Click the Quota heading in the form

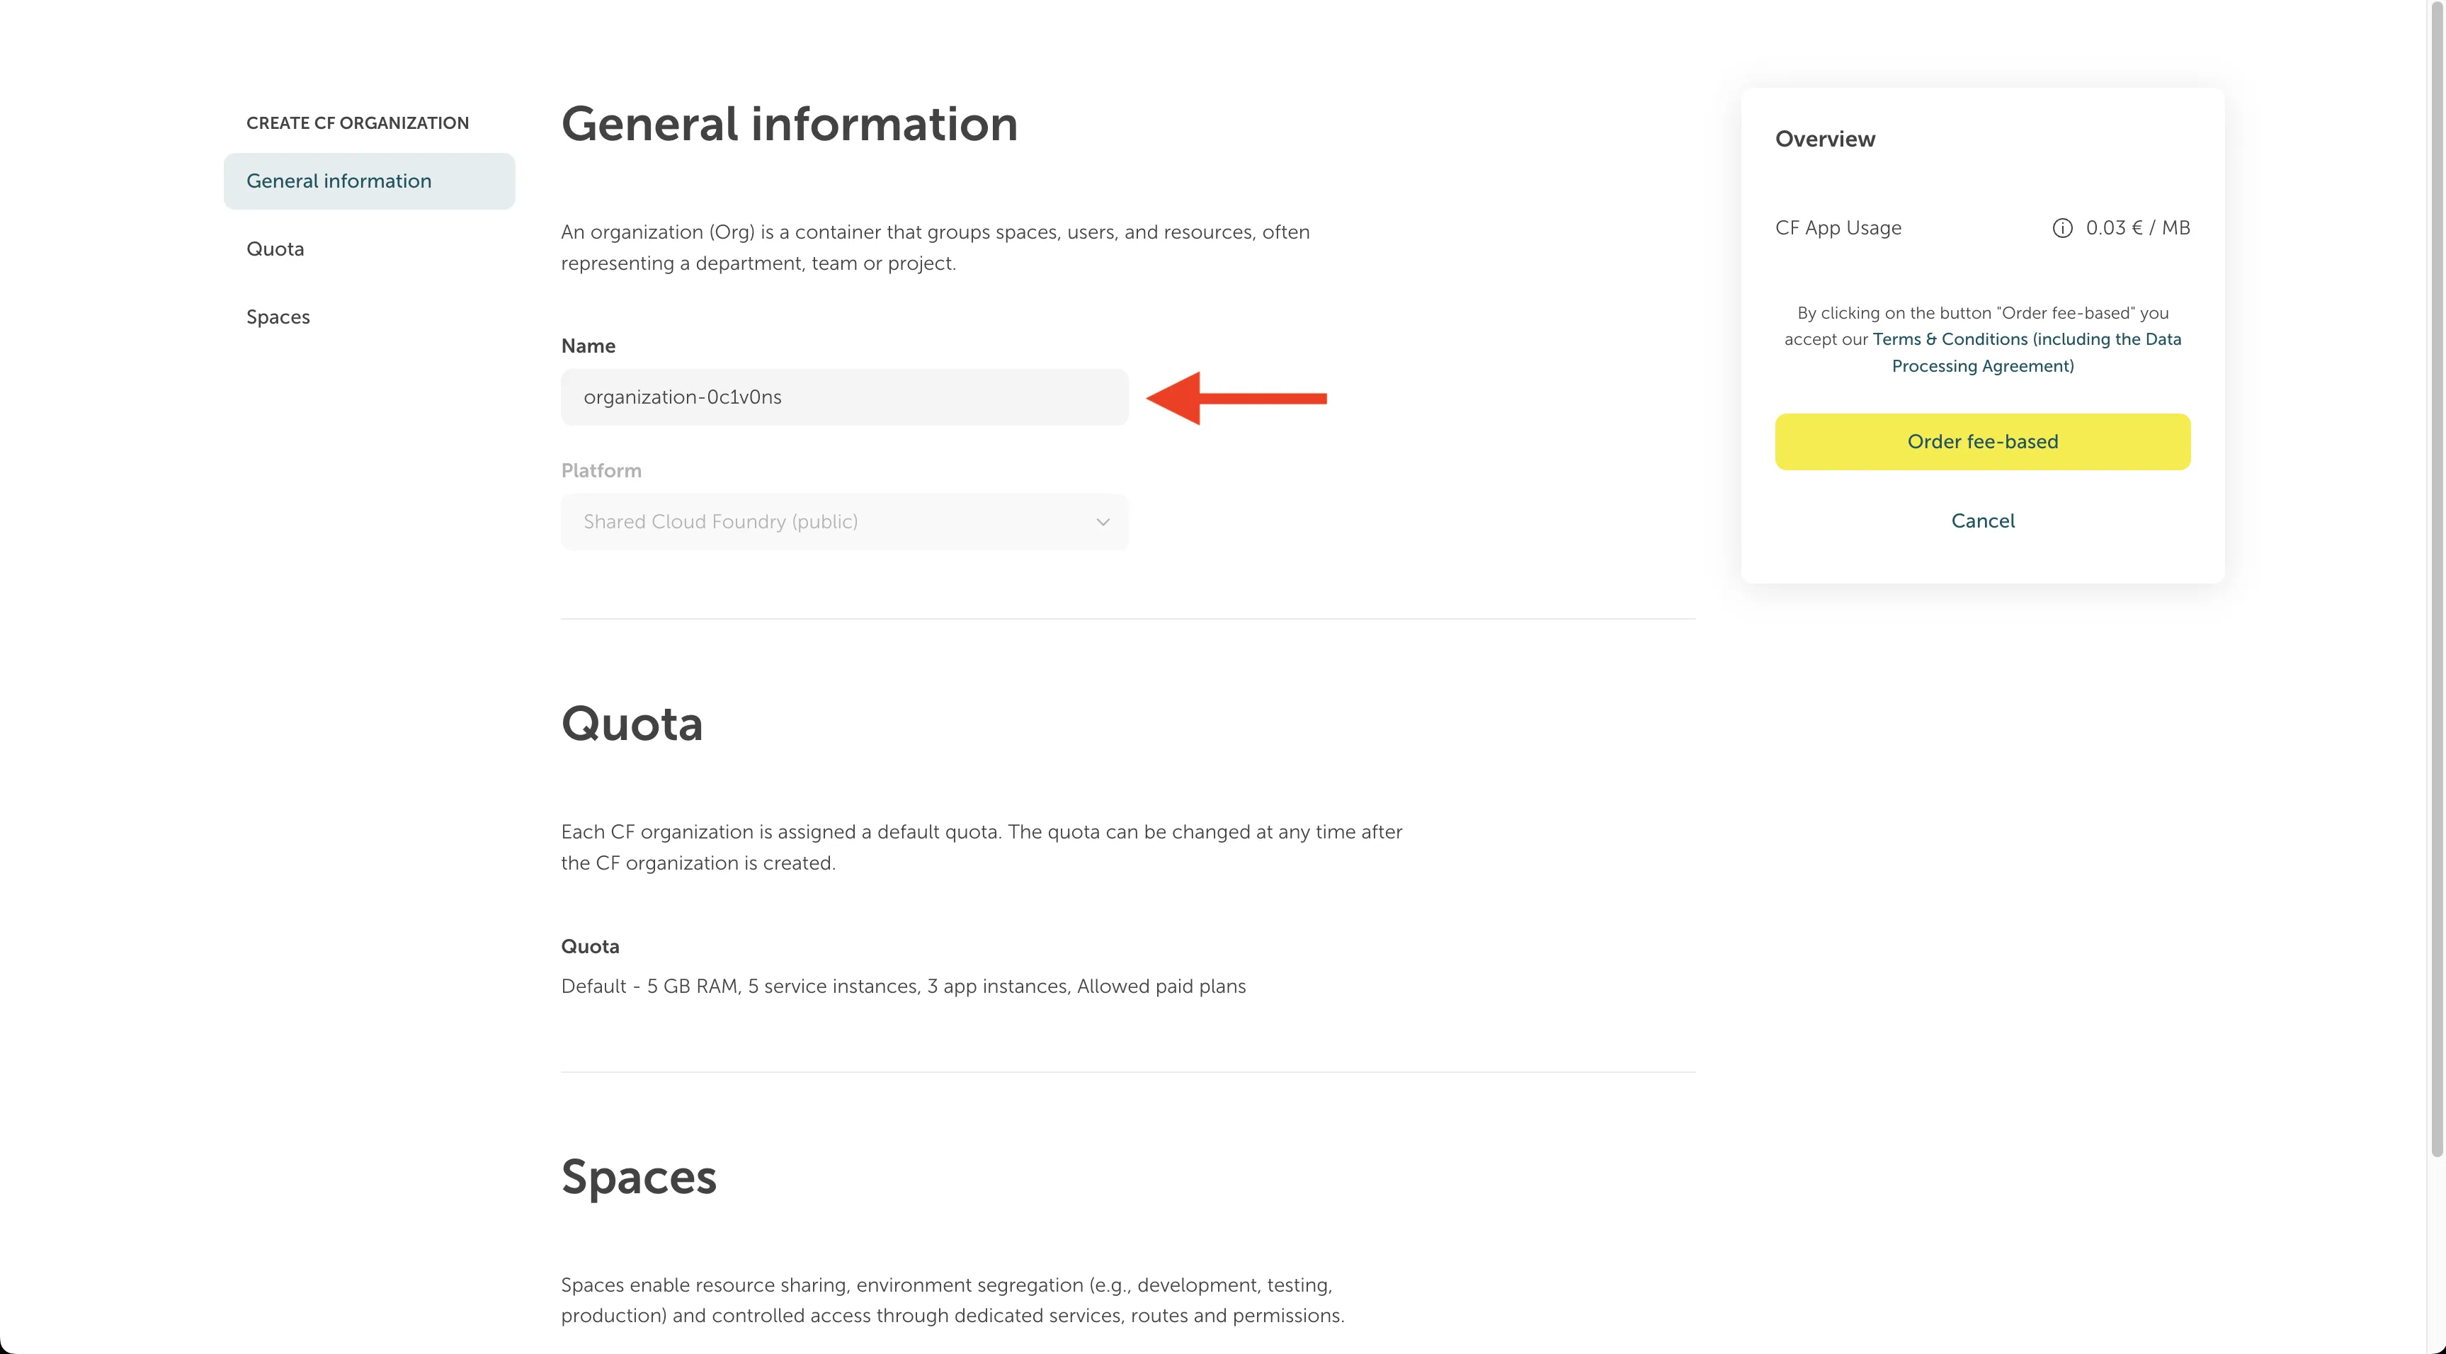(x=632, y=724)
